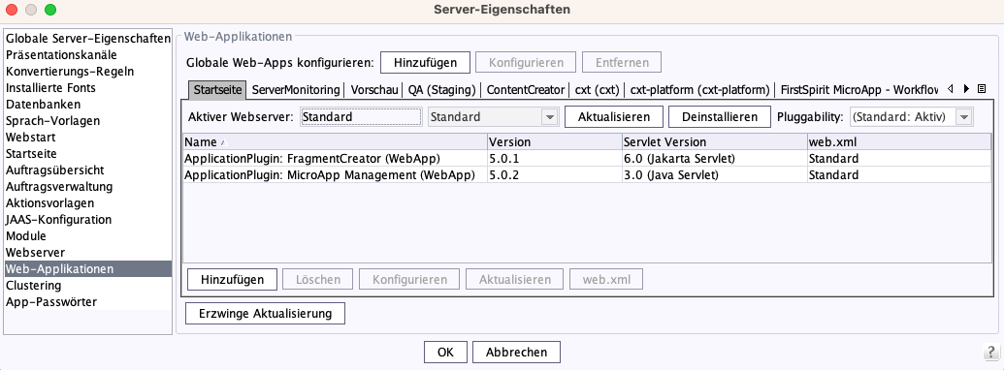Click Hinzufügen below the table
This screenshot has height=370, width=1004.
(x=232, y=280)
